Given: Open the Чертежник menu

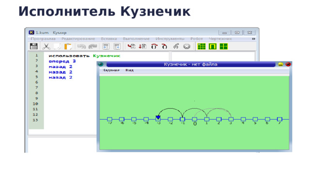Looking at the screenshot, I should 220,39.
